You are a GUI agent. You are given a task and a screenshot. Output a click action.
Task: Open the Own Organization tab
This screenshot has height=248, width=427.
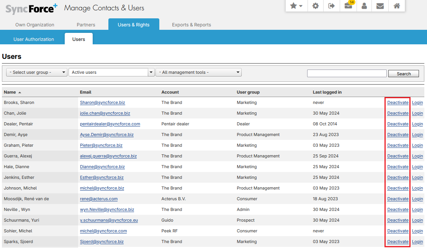point(35,25)
